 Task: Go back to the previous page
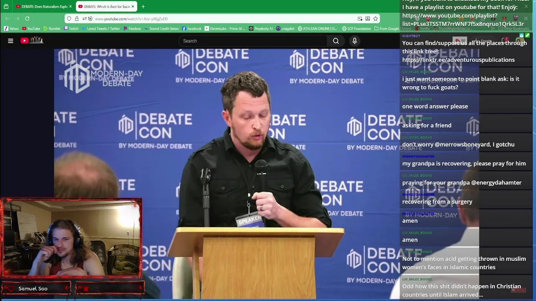click(7, 19)
